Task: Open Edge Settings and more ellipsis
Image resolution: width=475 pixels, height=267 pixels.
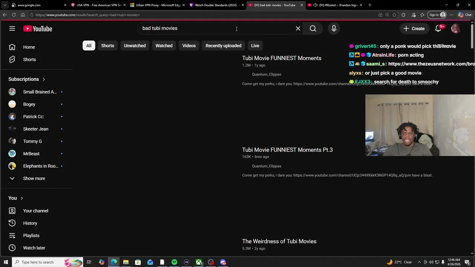Action: point(451,15)
